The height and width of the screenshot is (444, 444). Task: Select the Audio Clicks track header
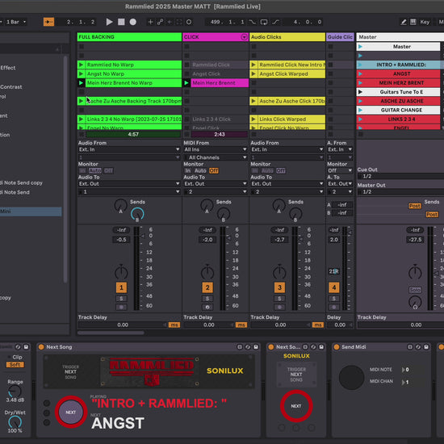(x=287, y=37)
